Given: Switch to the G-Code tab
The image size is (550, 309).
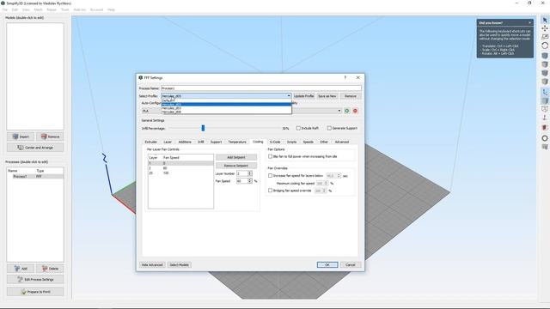Looking at the screenshot, I should click(275, 142).
